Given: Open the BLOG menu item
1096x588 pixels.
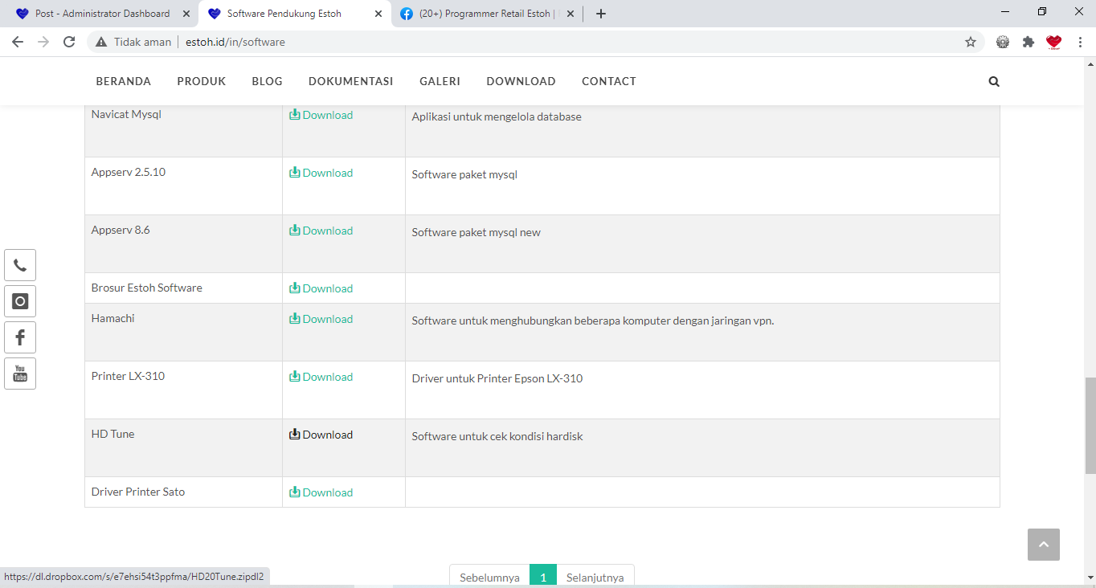Looking at the screenshot, I should coord(267,81).
